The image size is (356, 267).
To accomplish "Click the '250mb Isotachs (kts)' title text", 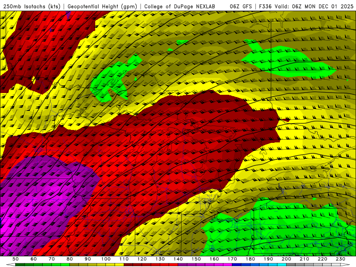I will click(32, 6).
